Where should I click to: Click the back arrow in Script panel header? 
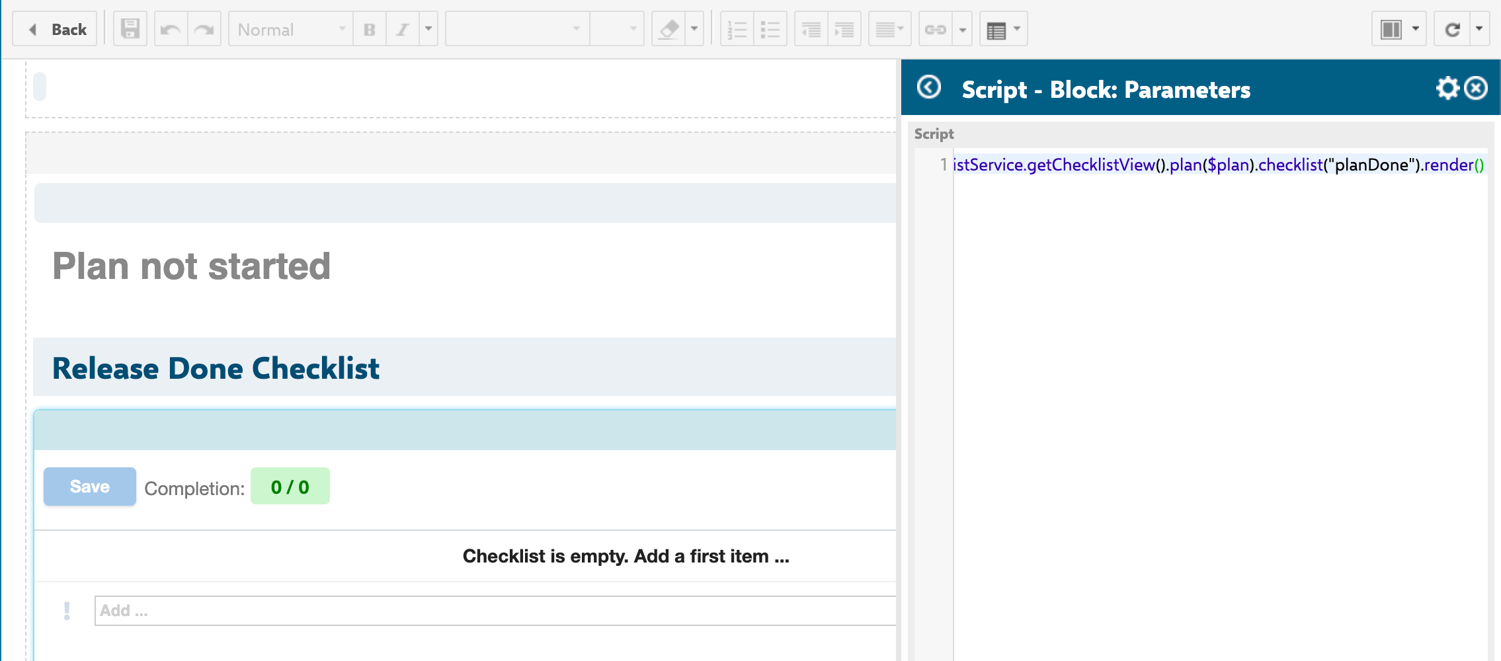coord(929,87)
